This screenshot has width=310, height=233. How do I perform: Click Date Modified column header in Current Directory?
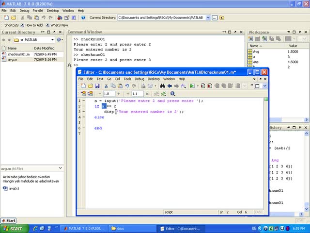[x=44, y=48]
